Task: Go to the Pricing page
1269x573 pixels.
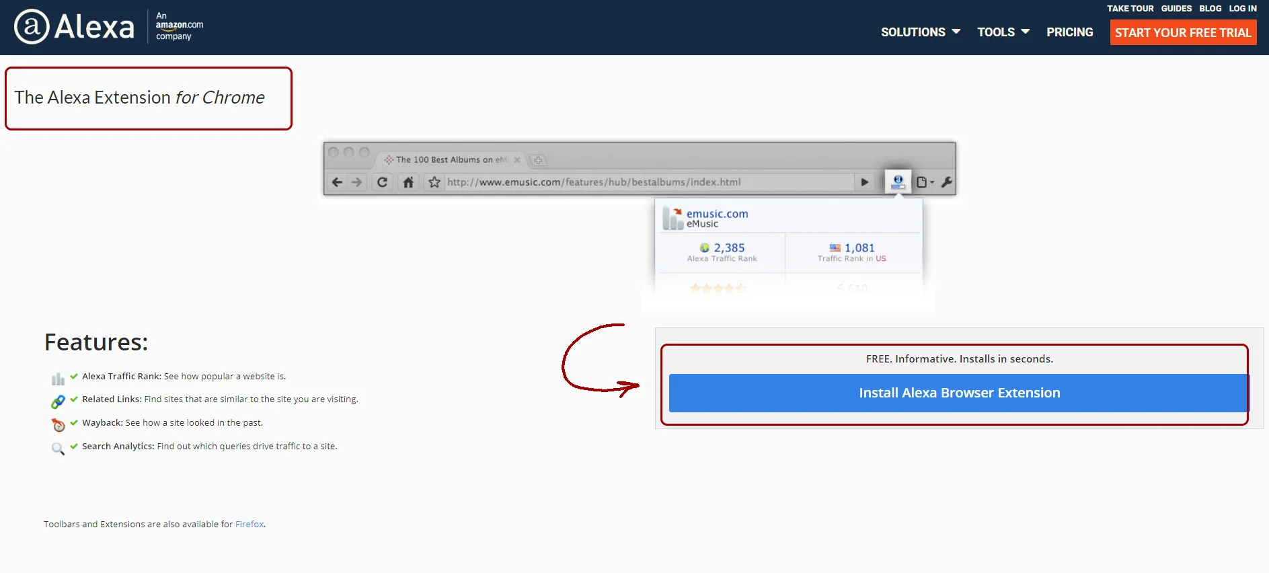Action: (x=1069, y=32)
